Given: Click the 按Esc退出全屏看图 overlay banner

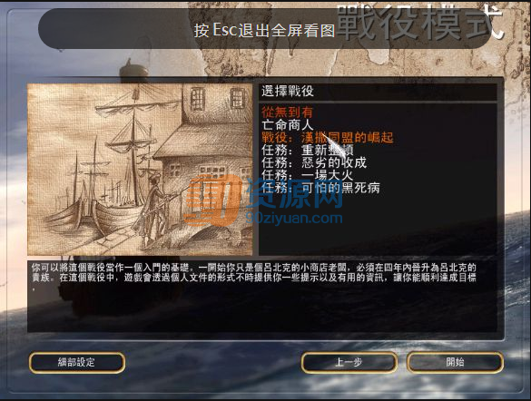Looking at the screenshot, I should click(x=264, y=30).
